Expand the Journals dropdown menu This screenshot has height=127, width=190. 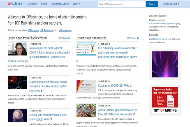pos(32,4)
